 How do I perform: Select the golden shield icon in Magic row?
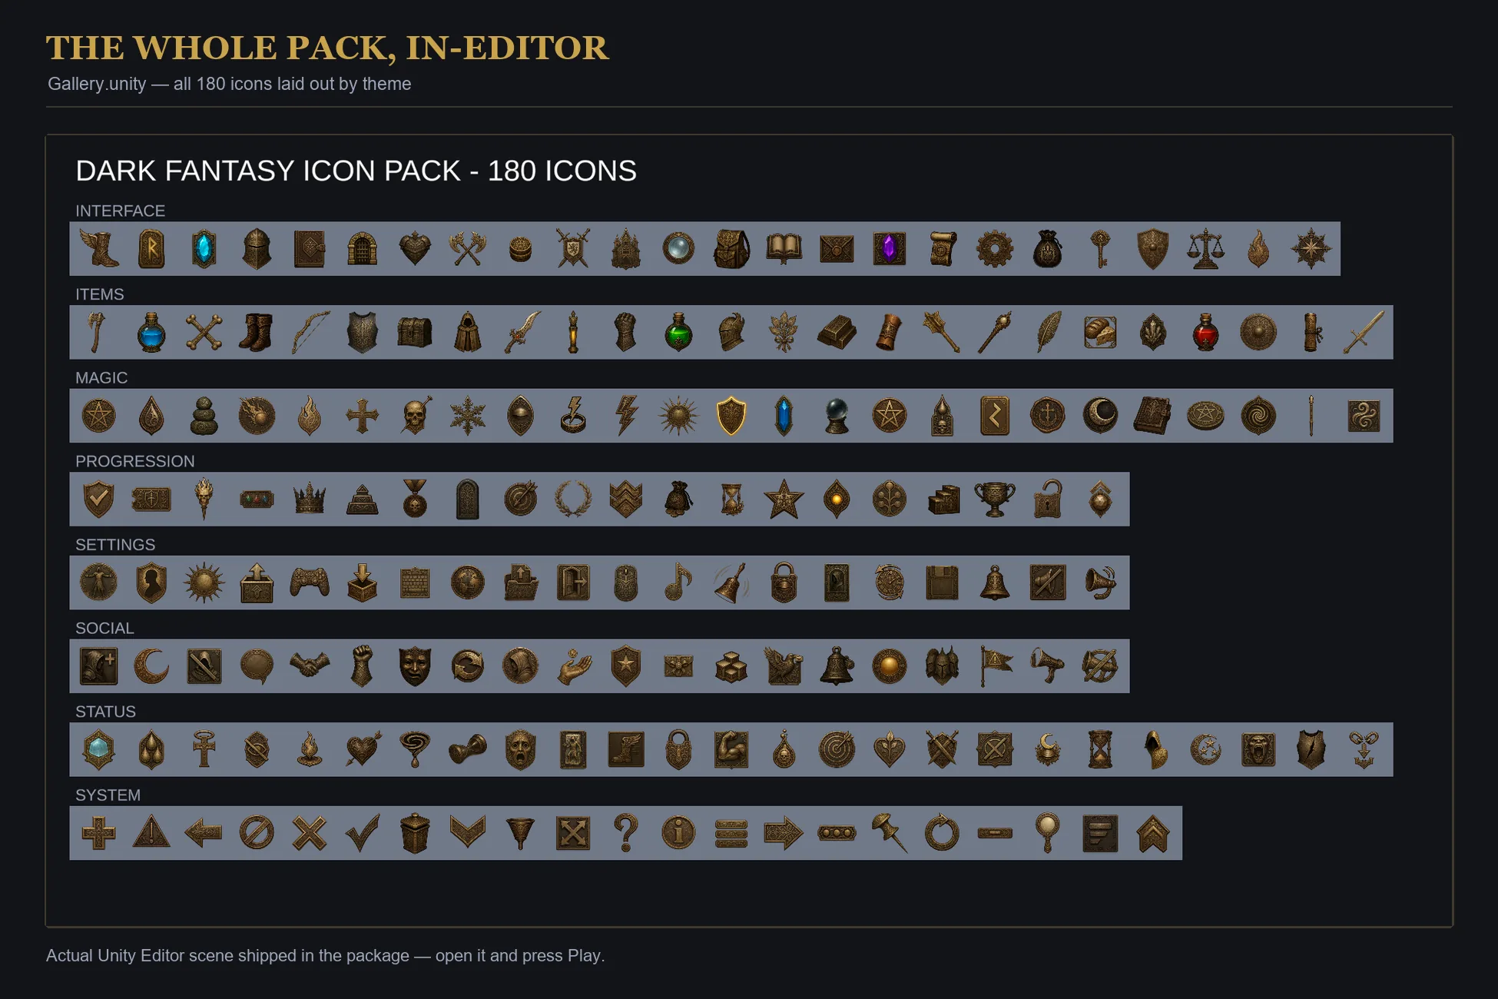coord(731,416)
